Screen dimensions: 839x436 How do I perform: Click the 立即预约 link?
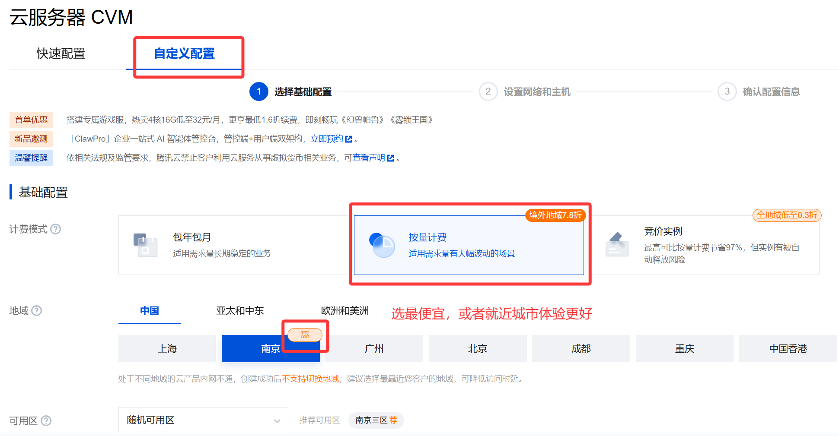coord(327,139)
